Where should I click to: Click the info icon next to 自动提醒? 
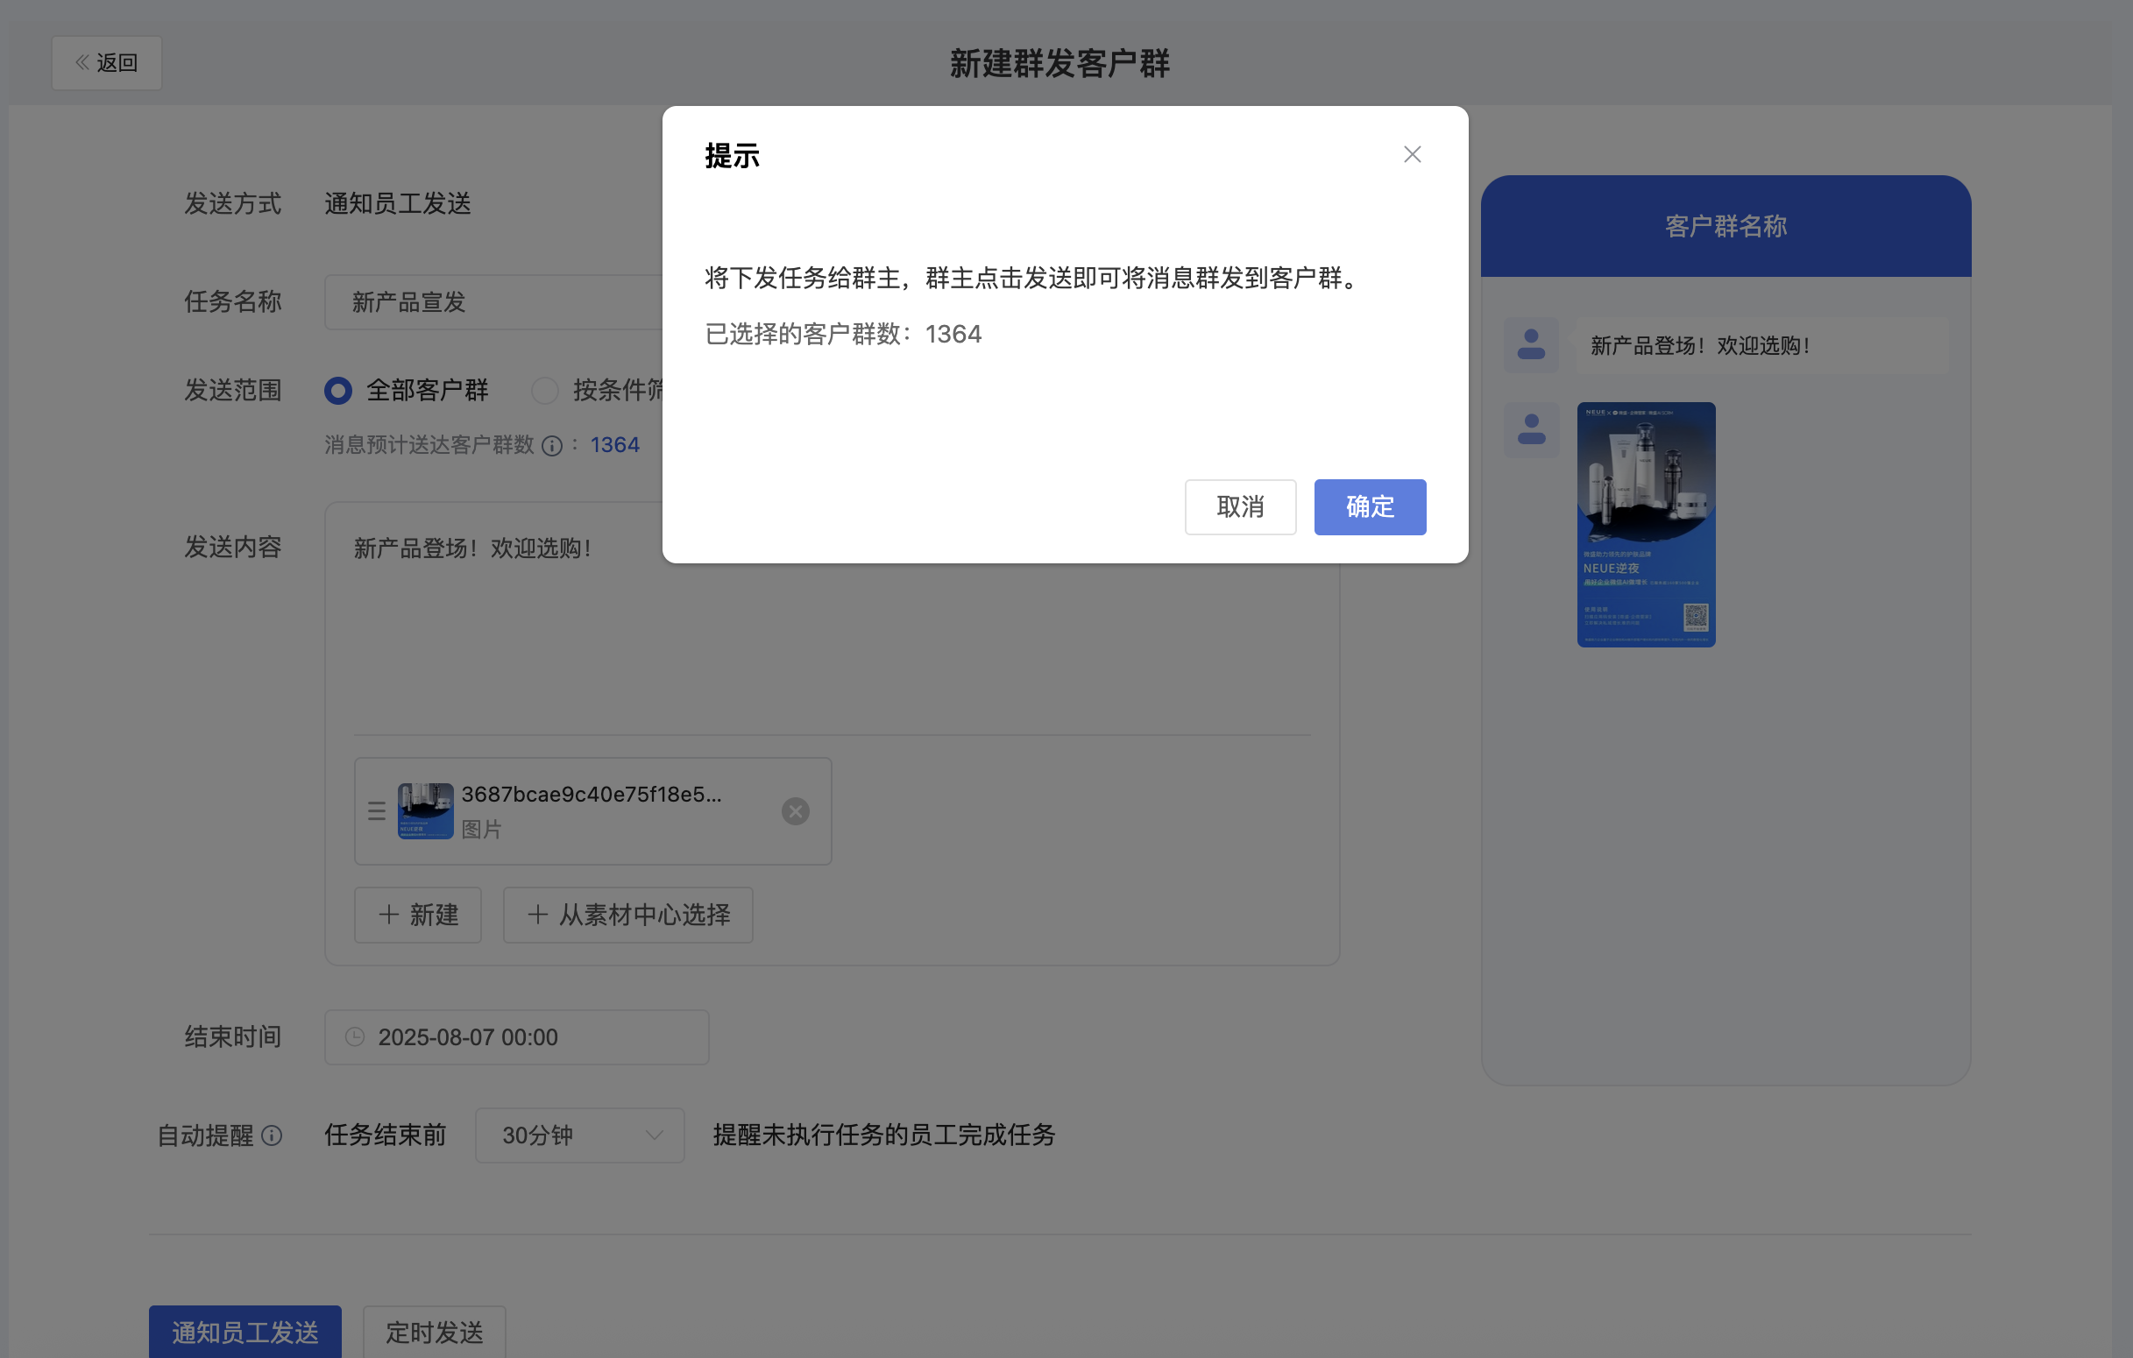[x=272, y=1135]
